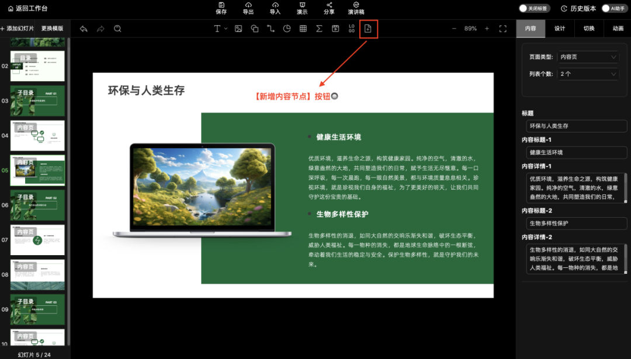Open the 页面类型 dropdown showing 内容页

(x=588, y=57)
